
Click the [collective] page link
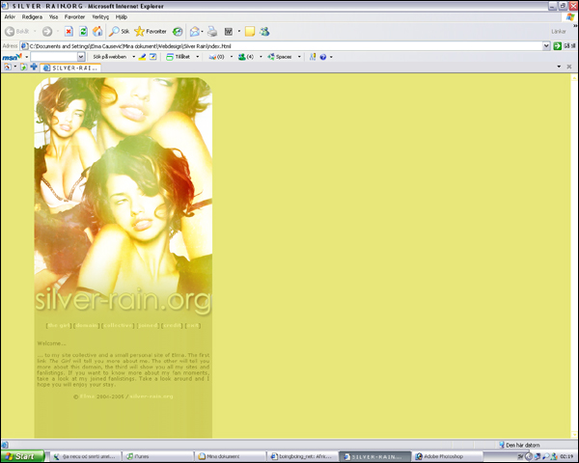pyautogui.click(x=118, y=326)
